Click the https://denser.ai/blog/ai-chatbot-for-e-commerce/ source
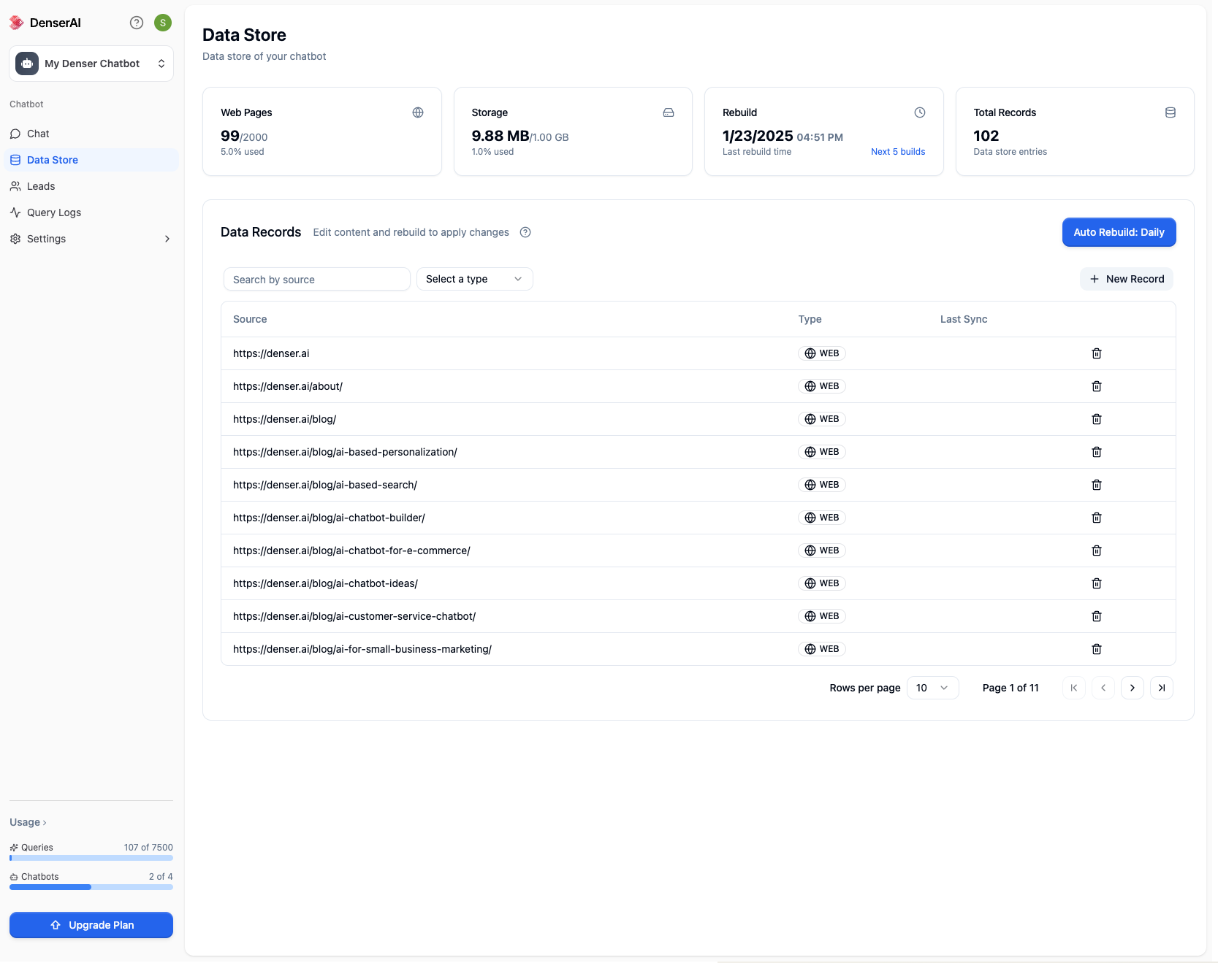The width and height of the screenshot is (1218, 963). [351, 550]
